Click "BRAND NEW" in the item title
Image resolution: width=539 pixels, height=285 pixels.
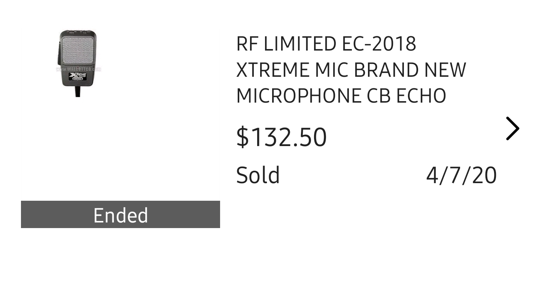pos(410,70)
